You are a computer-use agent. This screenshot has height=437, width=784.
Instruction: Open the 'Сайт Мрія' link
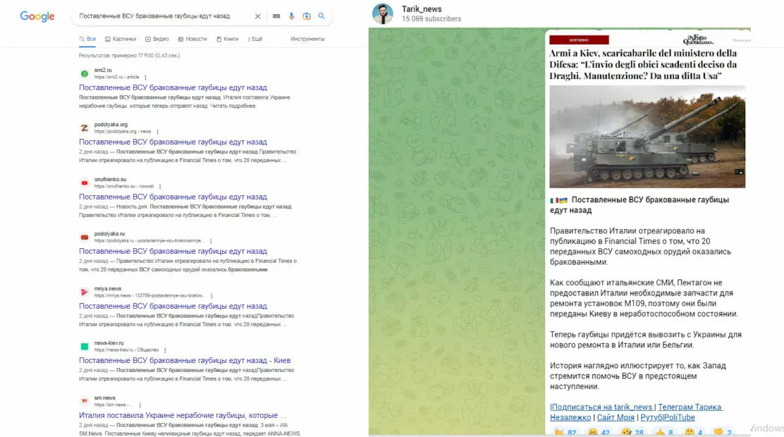615,417
